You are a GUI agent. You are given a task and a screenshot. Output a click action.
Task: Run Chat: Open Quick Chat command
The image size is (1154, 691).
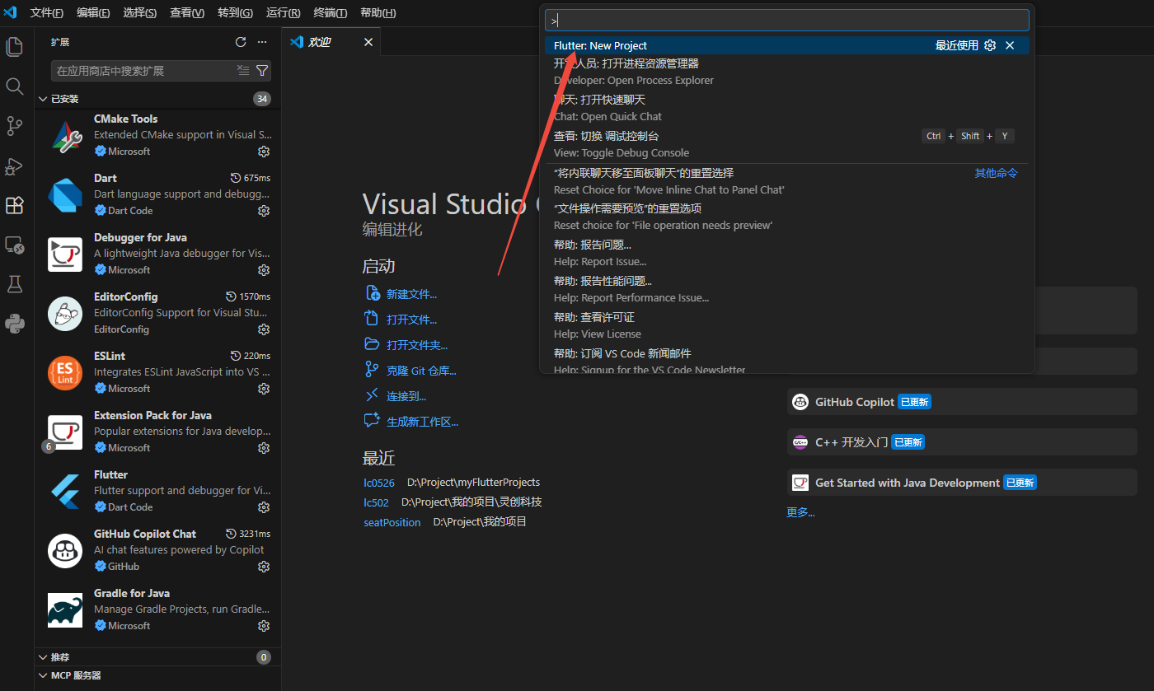tap(787, 108)
